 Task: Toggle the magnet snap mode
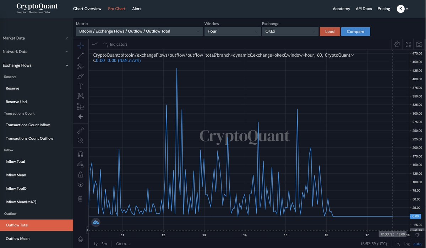[81, 154]
